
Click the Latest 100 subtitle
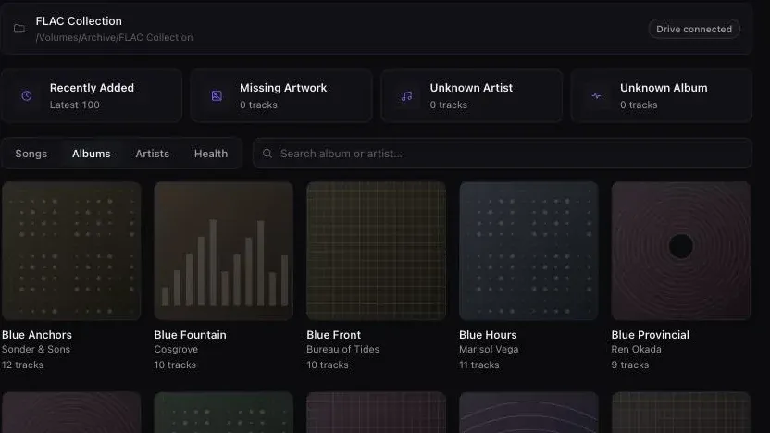(x=75, y=105)
